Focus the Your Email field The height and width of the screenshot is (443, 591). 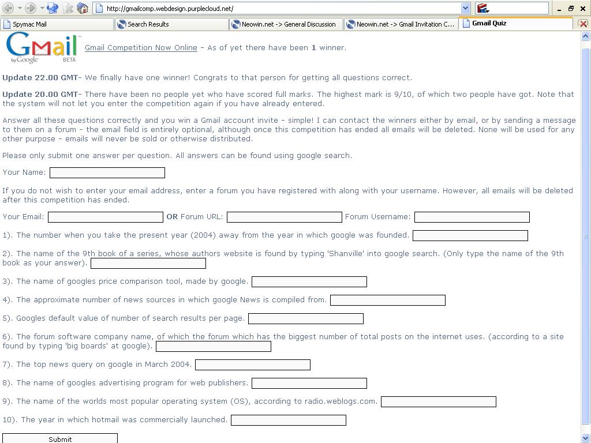(106, 217)
